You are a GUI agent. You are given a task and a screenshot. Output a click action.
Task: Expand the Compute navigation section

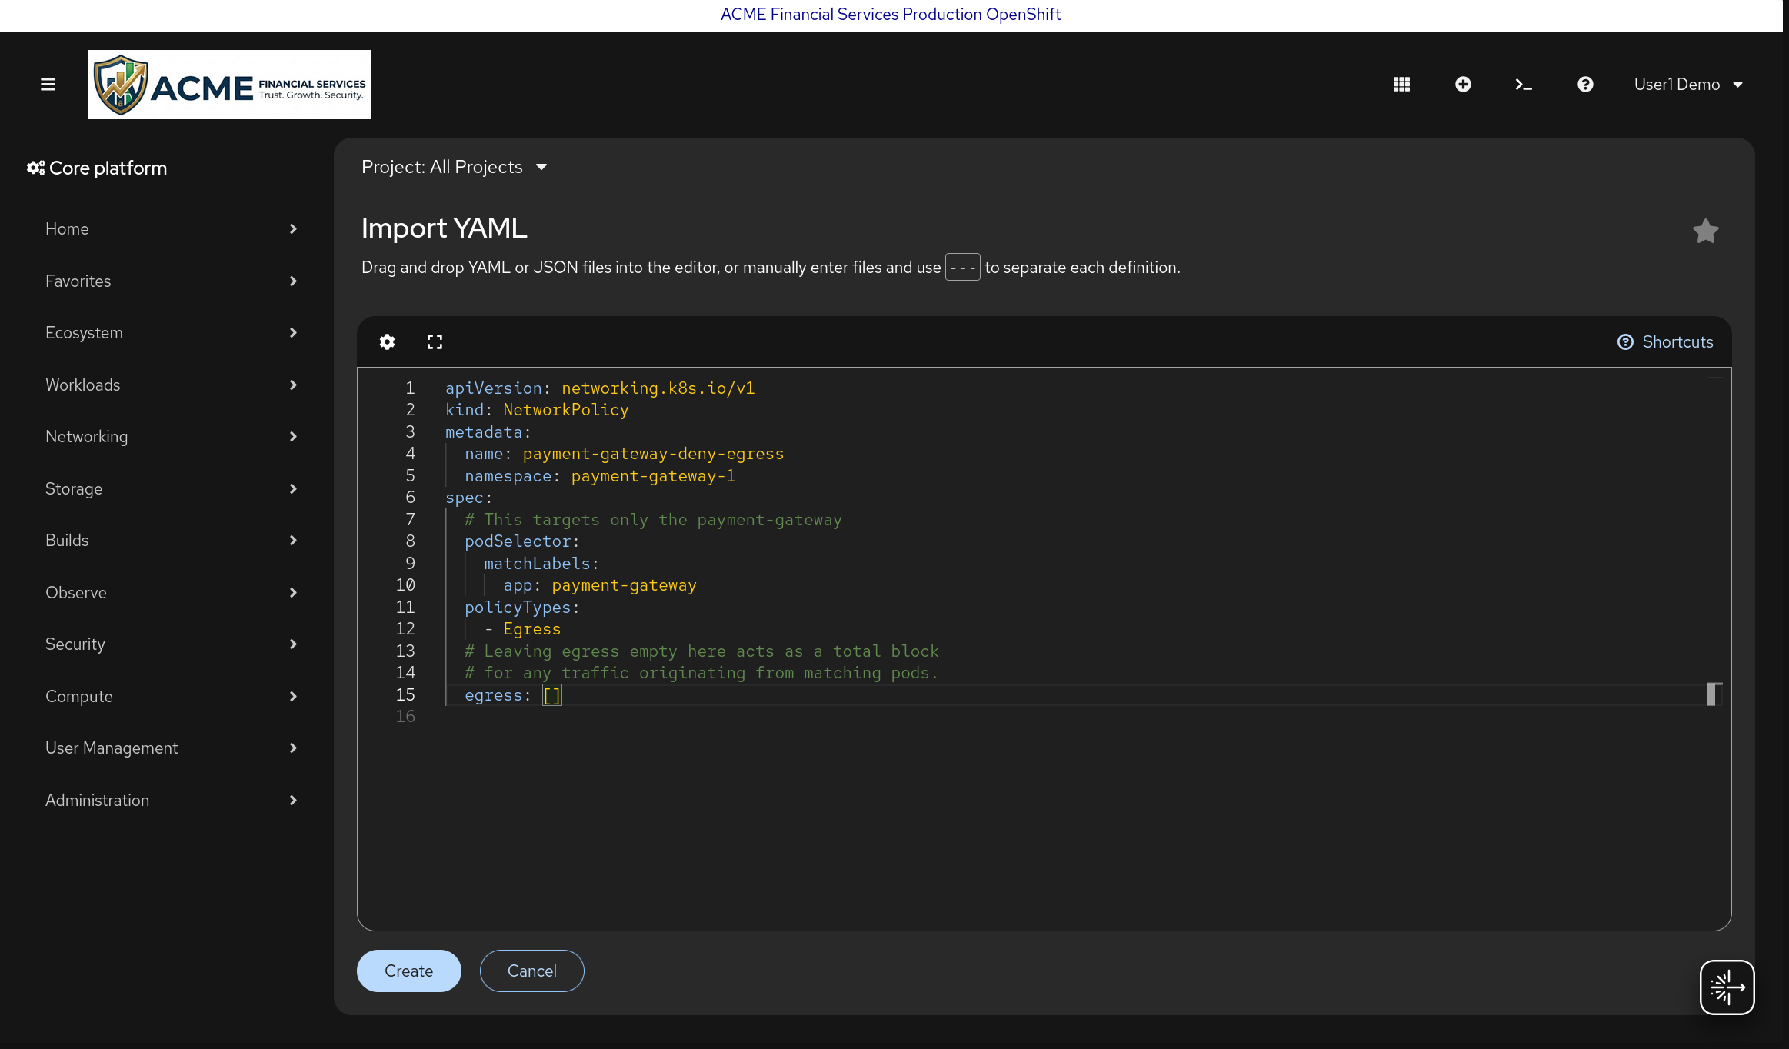point(171,697)
